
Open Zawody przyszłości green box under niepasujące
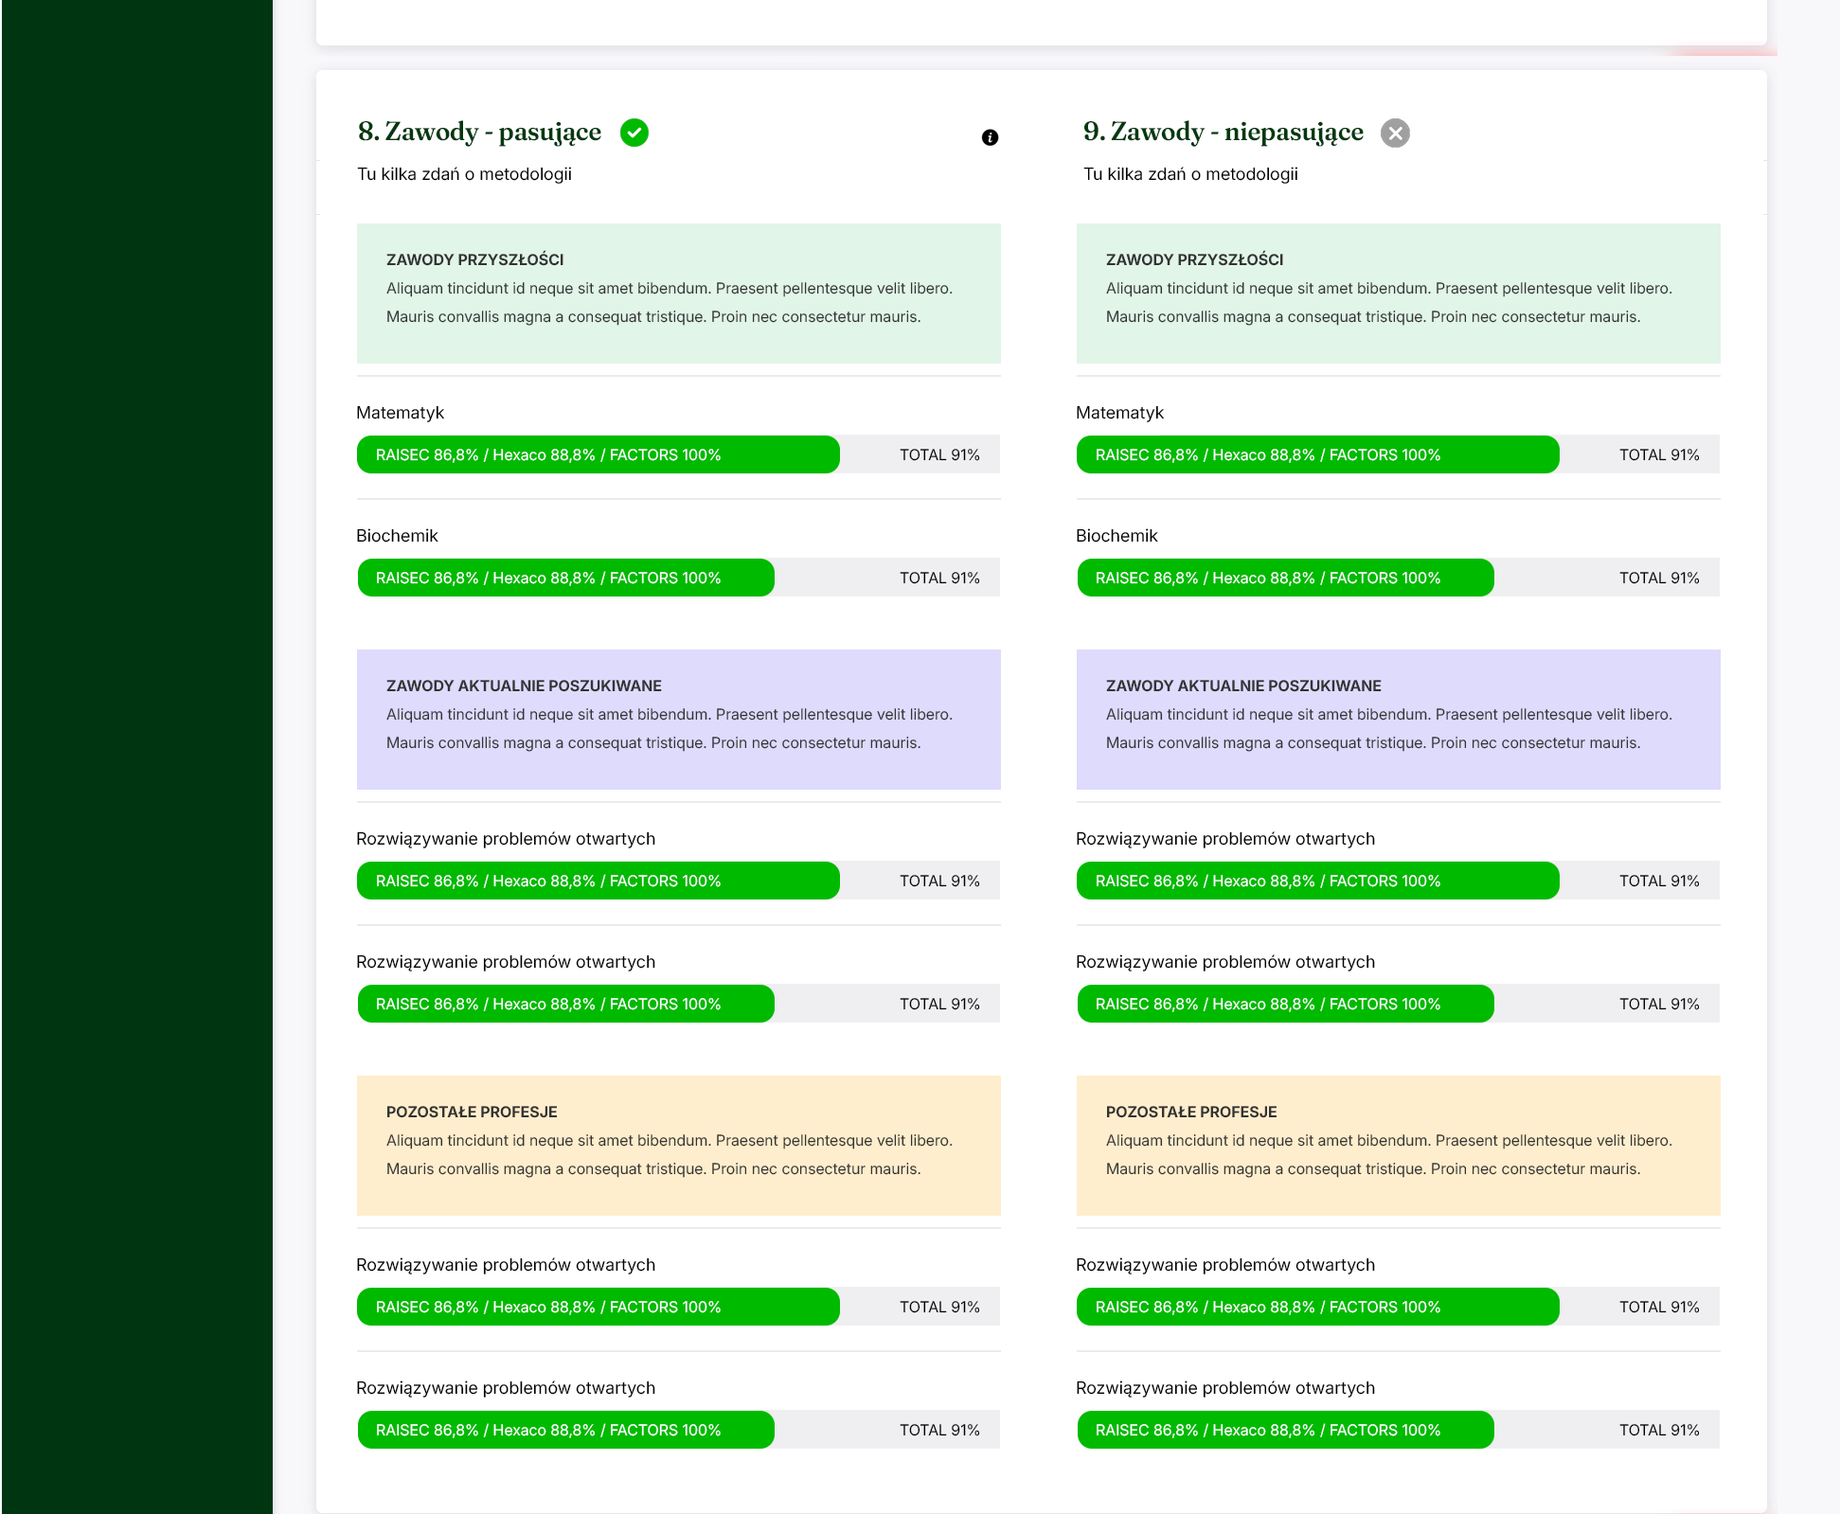click(1398, 294)
